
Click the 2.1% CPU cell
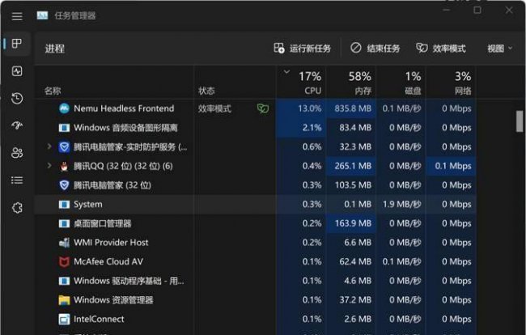pyautogui.click(x=301, y=128)
